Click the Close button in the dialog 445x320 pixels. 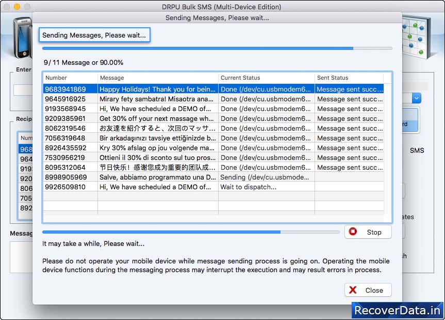pos(368,290)
